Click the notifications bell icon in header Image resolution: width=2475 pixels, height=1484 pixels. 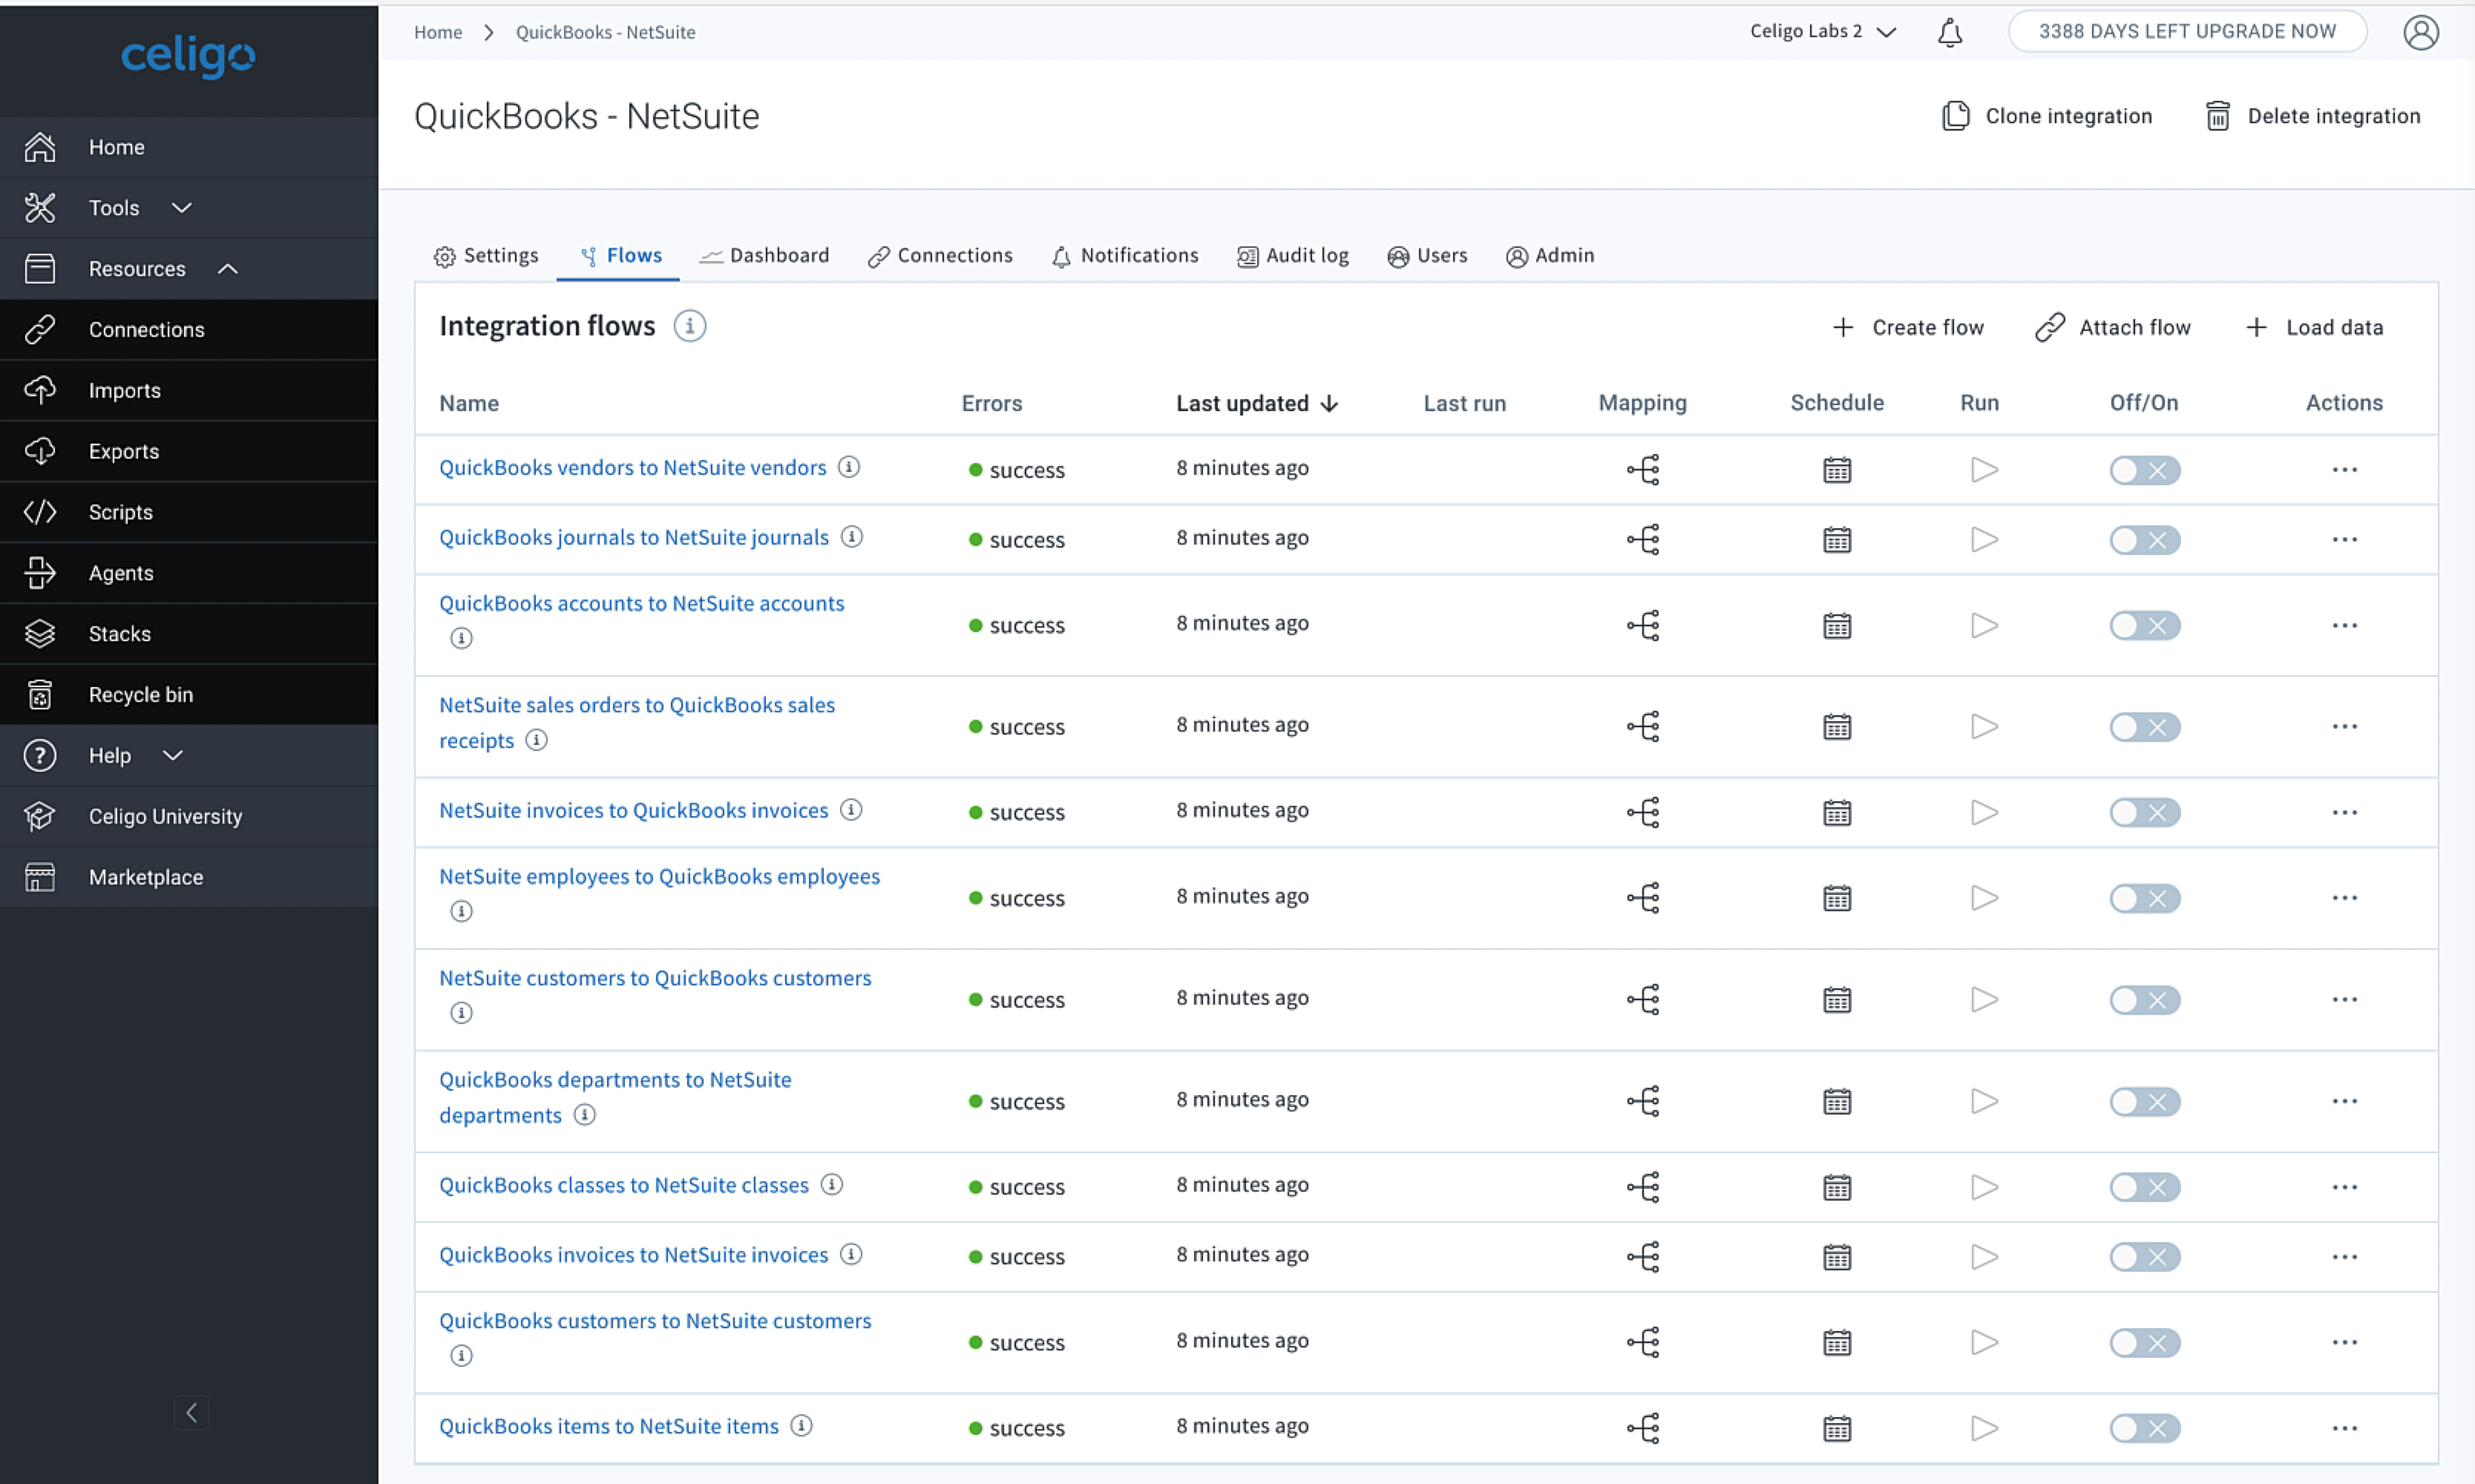pyautogui.click(x=1949, y=32)
